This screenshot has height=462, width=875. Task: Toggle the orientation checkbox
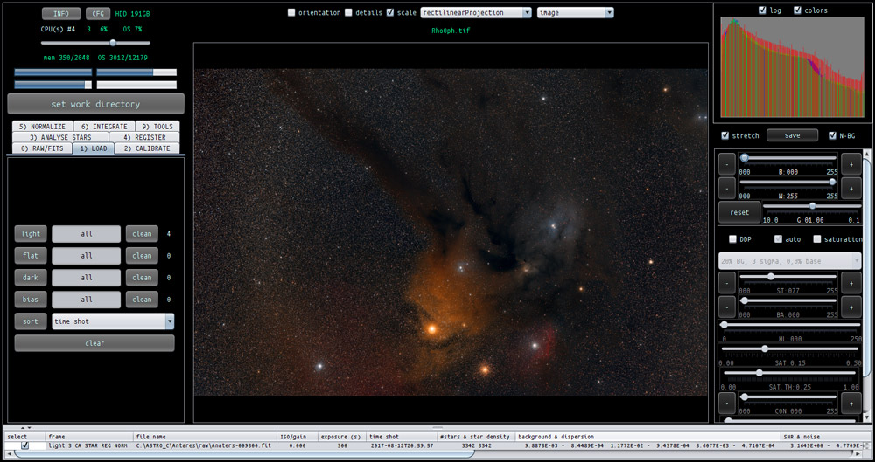coord(291,12)
